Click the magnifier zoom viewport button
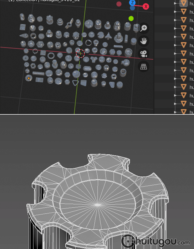This screenshot has width=194, height=249. tap(144, 28)
